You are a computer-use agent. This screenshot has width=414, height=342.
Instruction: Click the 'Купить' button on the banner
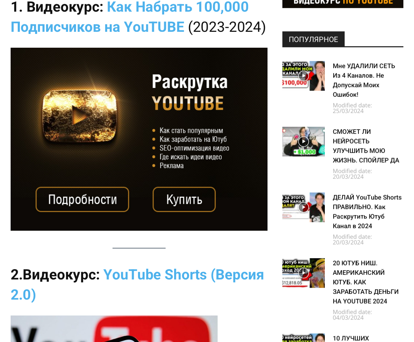[x=184, y=199]
